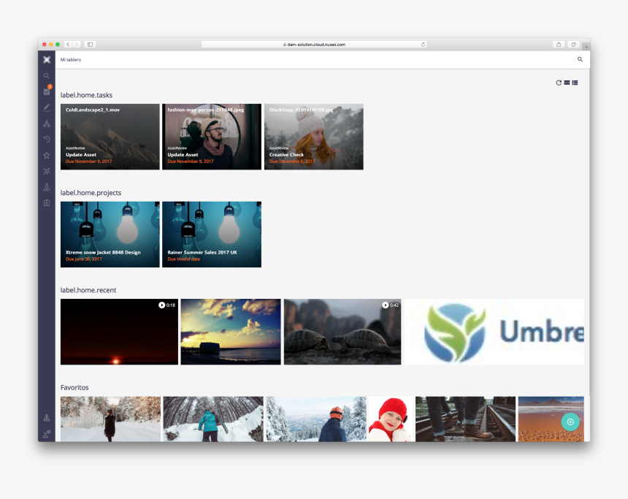Image resolution: width=628 pixels, height=499 pixels.
Task: Select the annotation pen icon in sidebar
Action: [46, 107]
